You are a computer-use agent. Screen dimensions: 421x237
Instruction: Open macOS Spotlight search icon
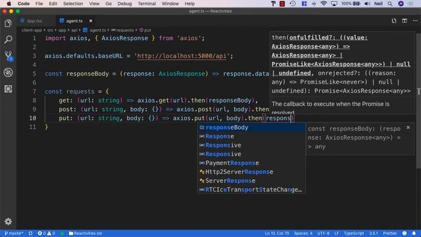390,3
